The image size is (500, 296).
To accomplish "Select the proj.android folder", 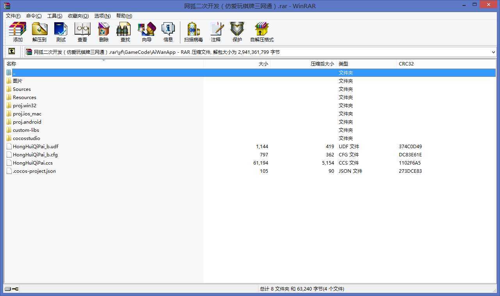I will [x=27, y=122].
